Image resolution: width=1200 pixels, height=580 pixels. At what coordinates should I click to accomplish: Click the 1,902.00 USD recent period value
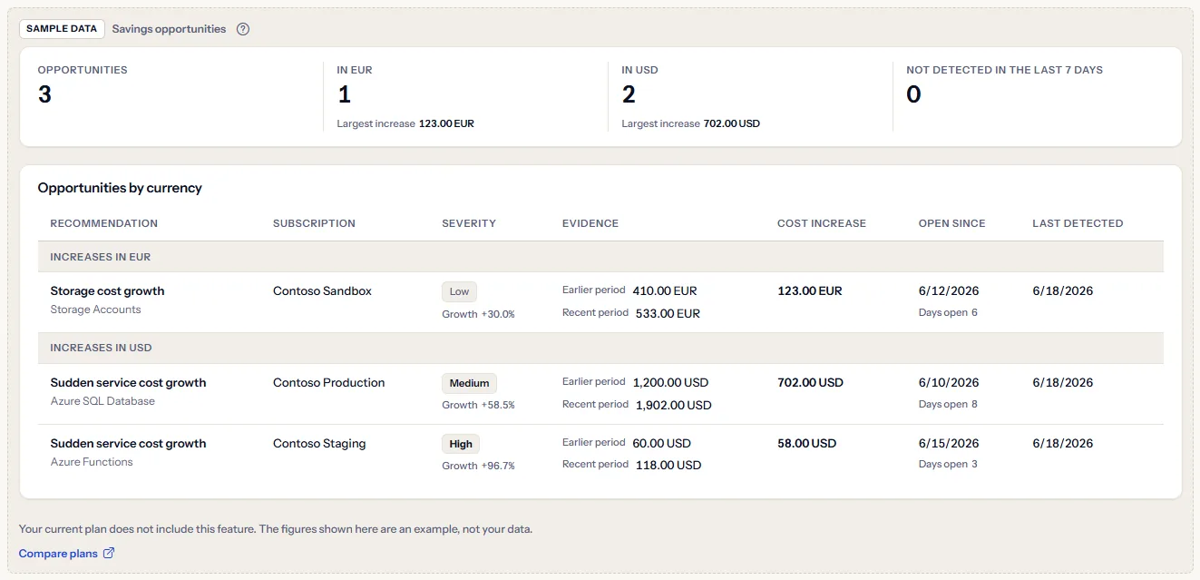click(673, 405)
